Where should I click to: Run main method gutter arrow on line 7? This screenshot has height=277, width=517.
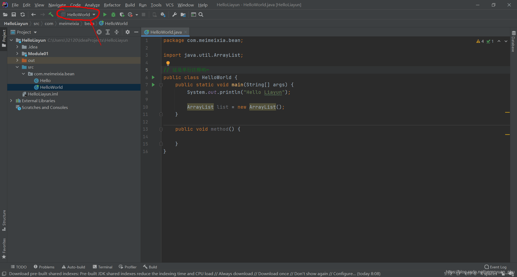(x=153, y=85)
